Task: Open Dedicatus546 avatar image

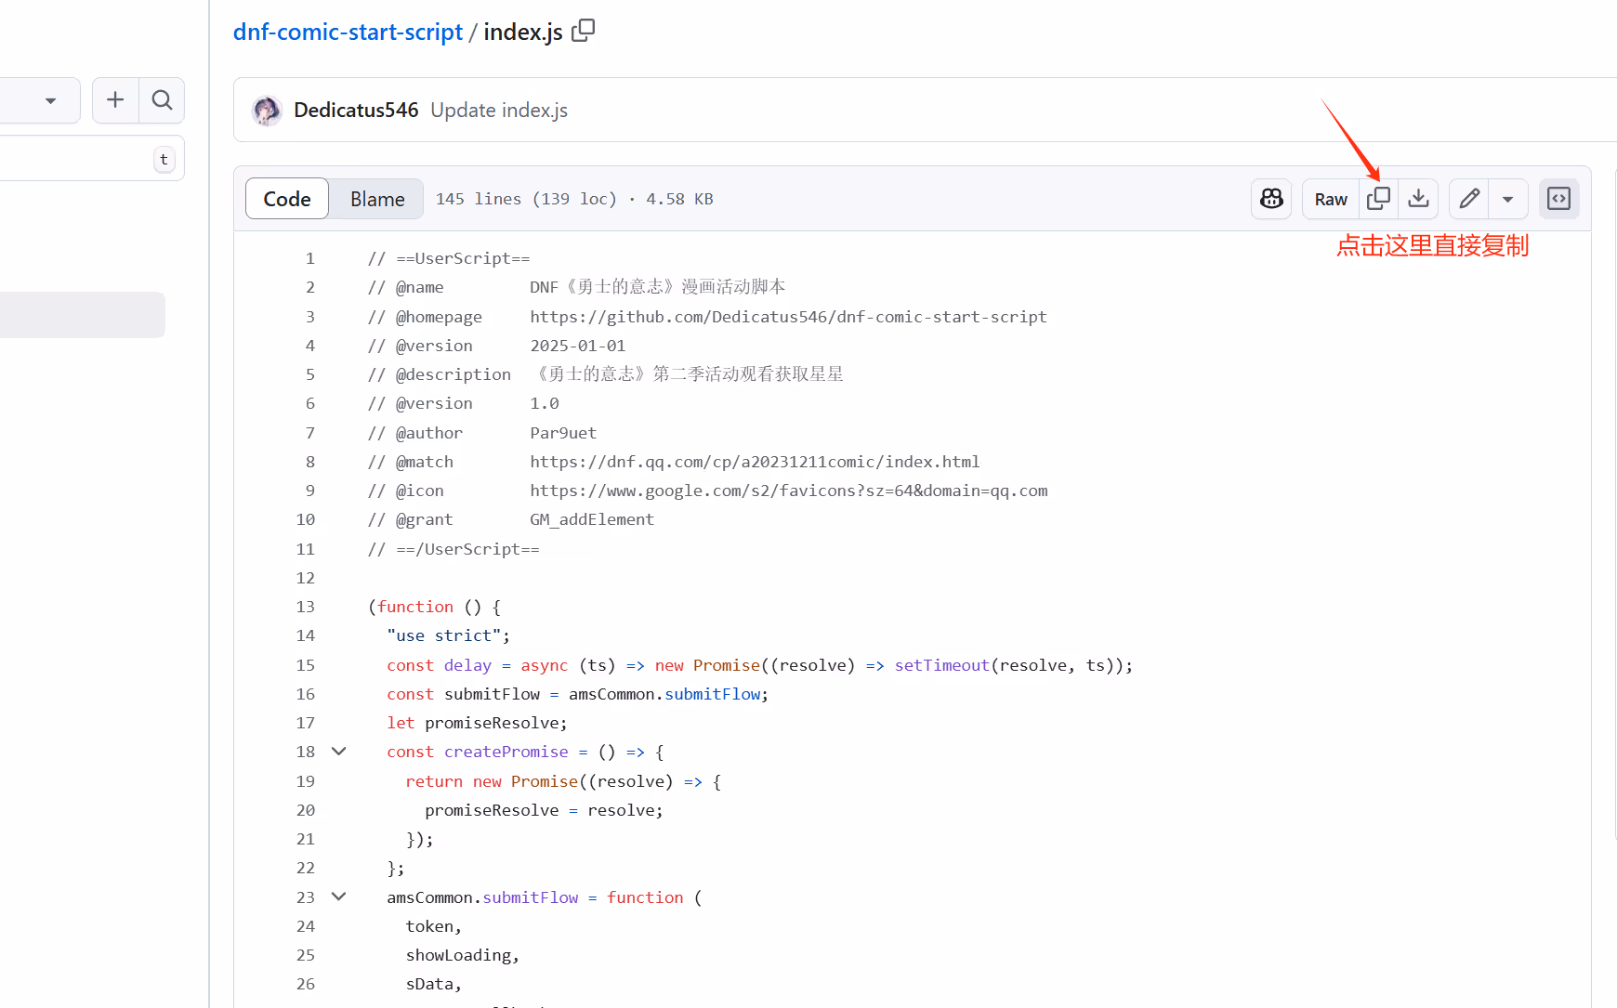Action: [x=267, y=111]
